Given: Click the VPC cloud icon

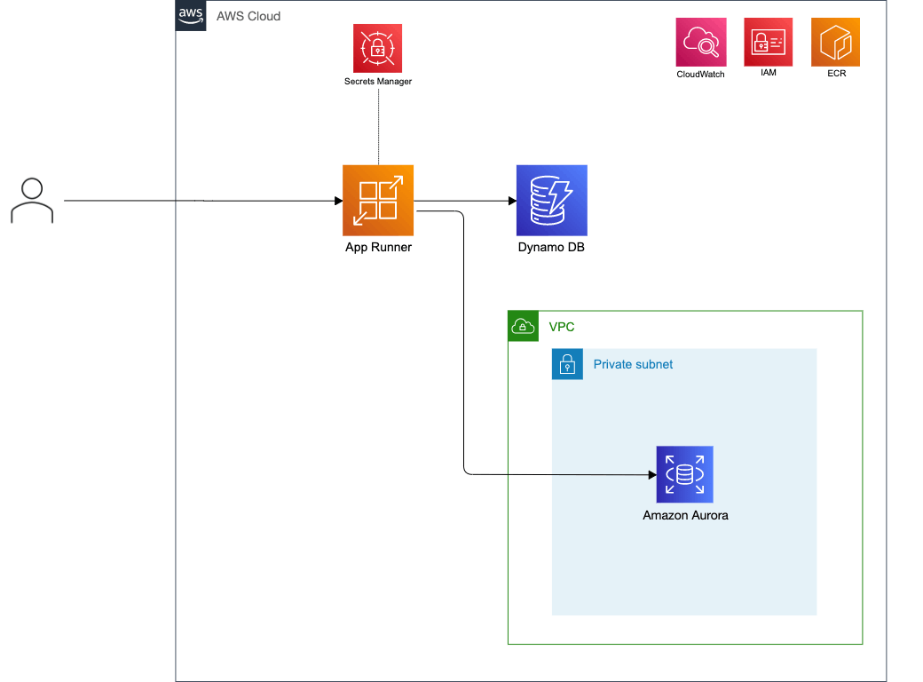Looking at the screenshot, I should click(x=524, y=326).
